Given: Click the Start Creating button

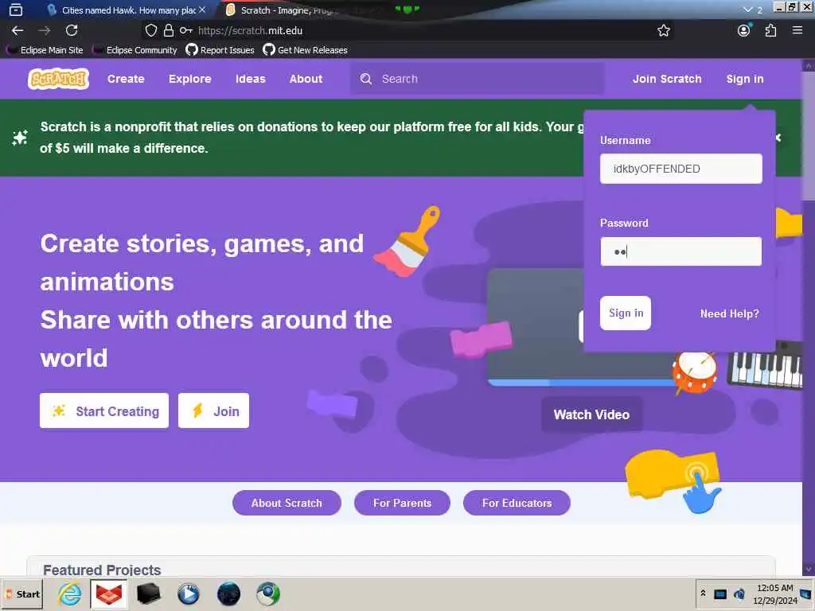Looking at the screenshot, I should click(104, 411).
